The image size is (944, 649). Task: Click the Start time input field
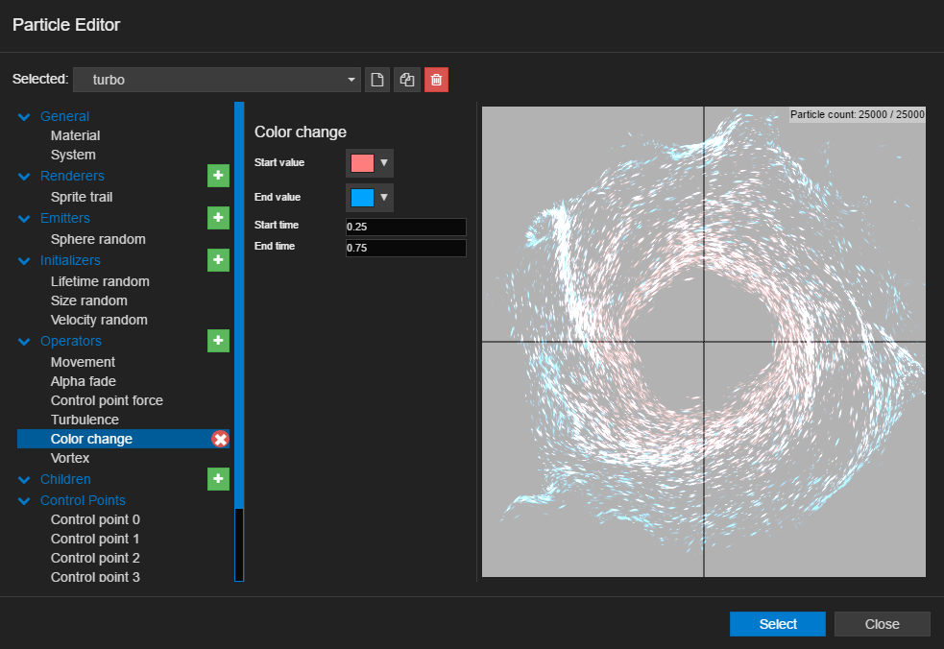405,227
